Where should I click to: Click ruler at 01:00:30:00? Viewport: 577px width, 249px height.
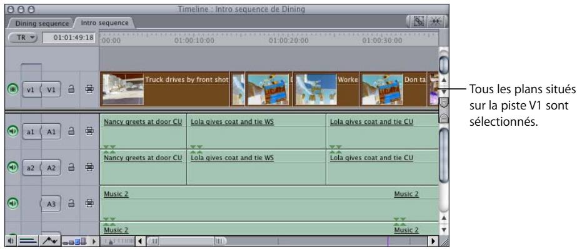pyautogui.click(x=382, y=40)
